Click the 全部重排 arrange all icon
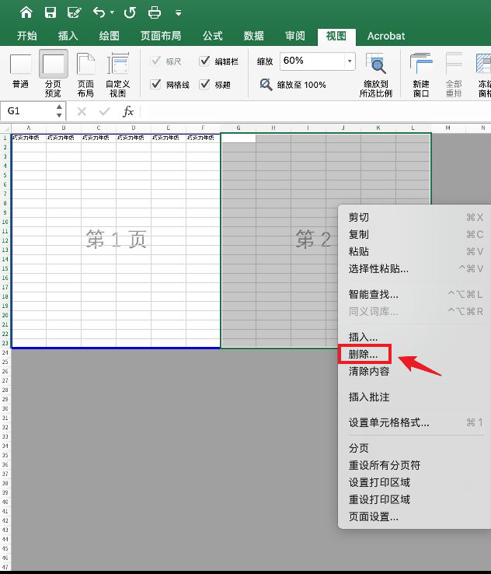 point(454,75)
